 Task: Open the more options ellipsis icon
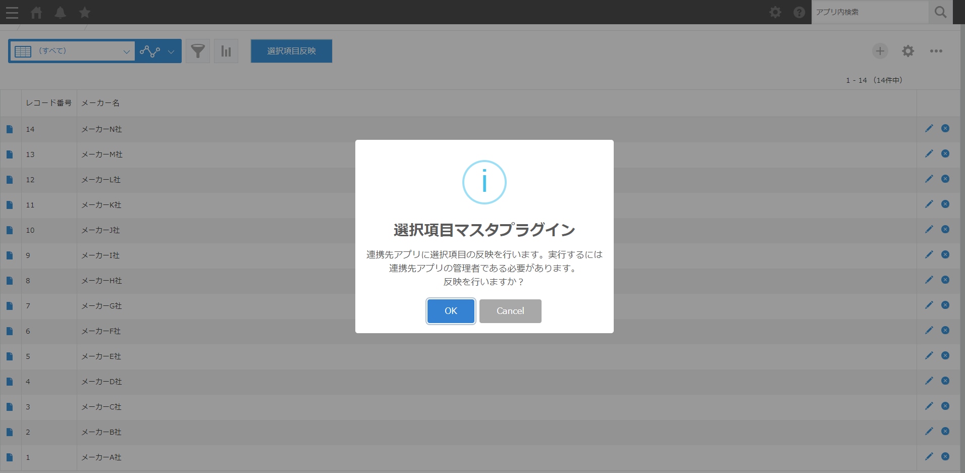[x=937, y=51]
